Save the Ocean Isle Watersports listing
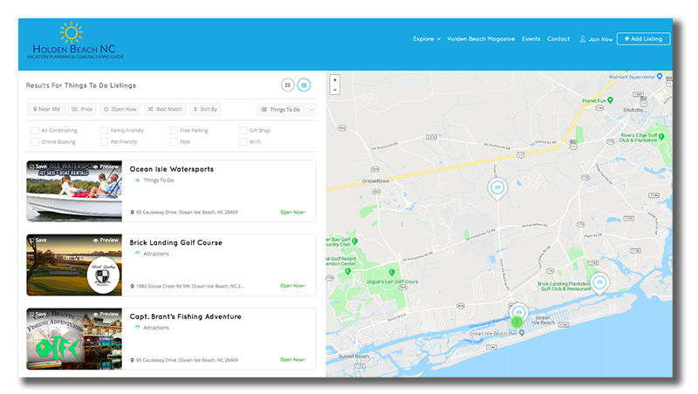Viewport: 698px width, 394px height. click(38, 166)
